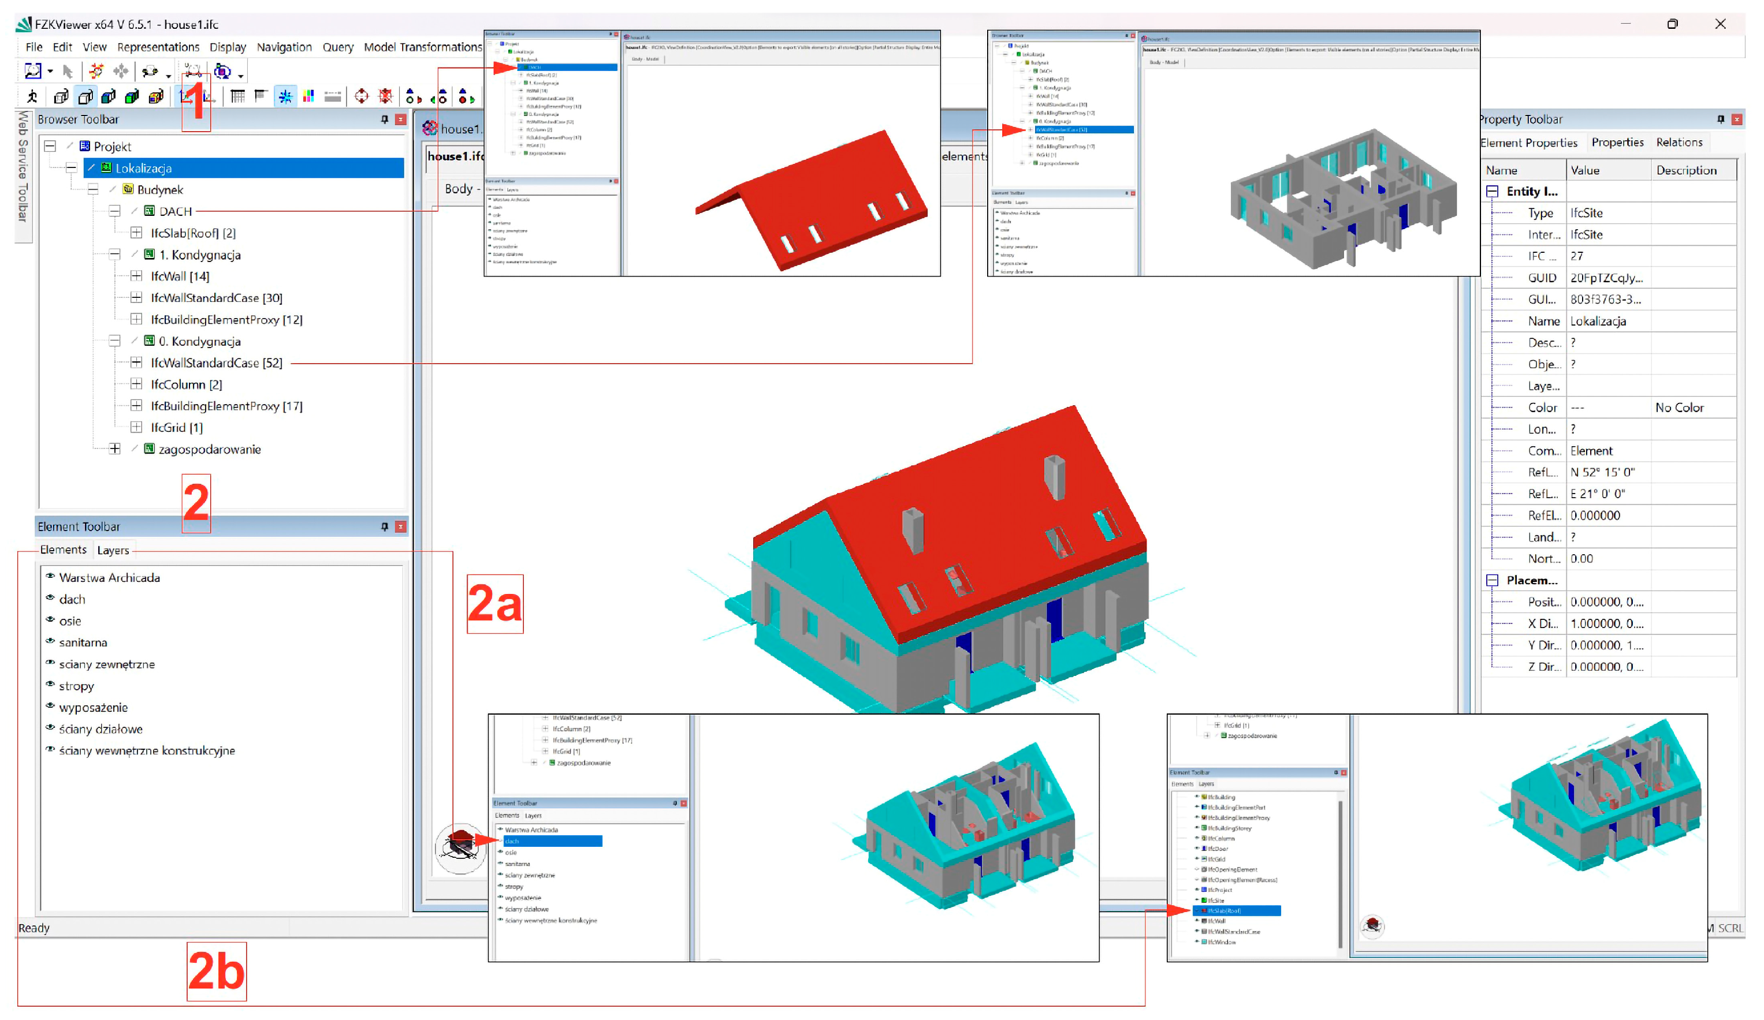The height and width of the screenshot is (1020, 1764).
Task: Click the walking person navigation icon
Action: (x=32, y=96)
